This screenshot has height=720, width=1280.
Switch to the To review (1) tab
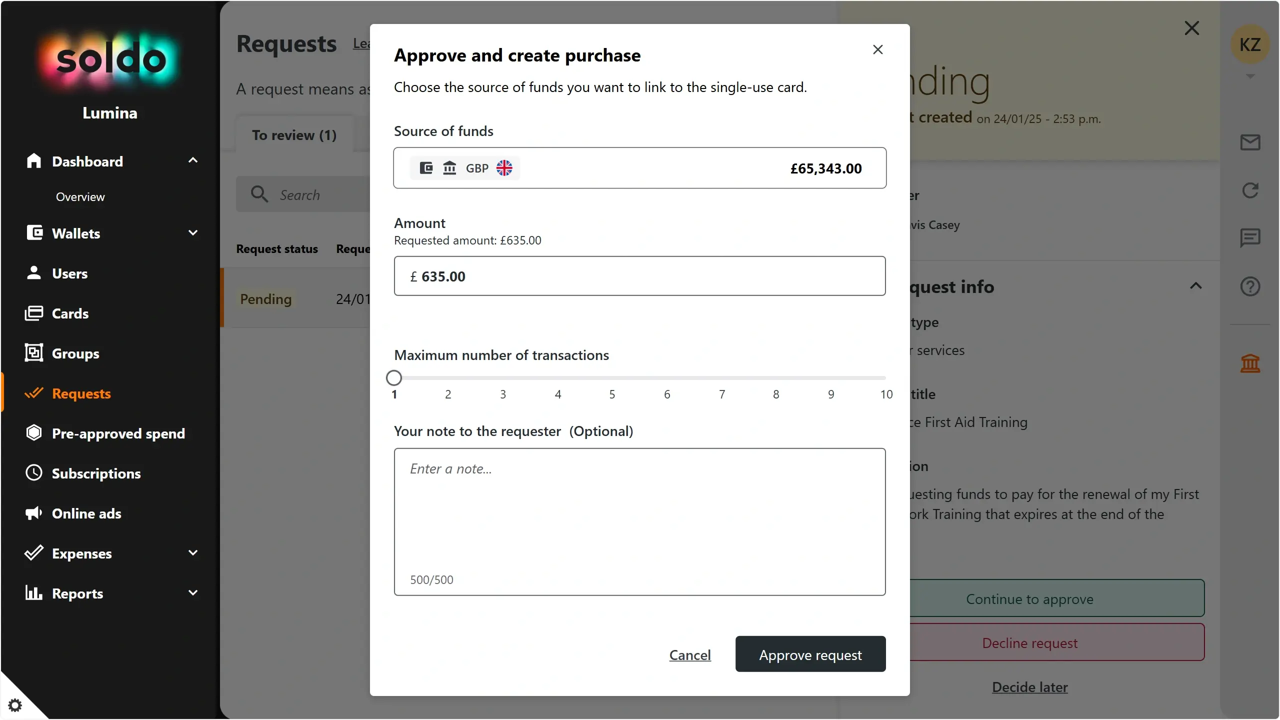tap(294, 135)
